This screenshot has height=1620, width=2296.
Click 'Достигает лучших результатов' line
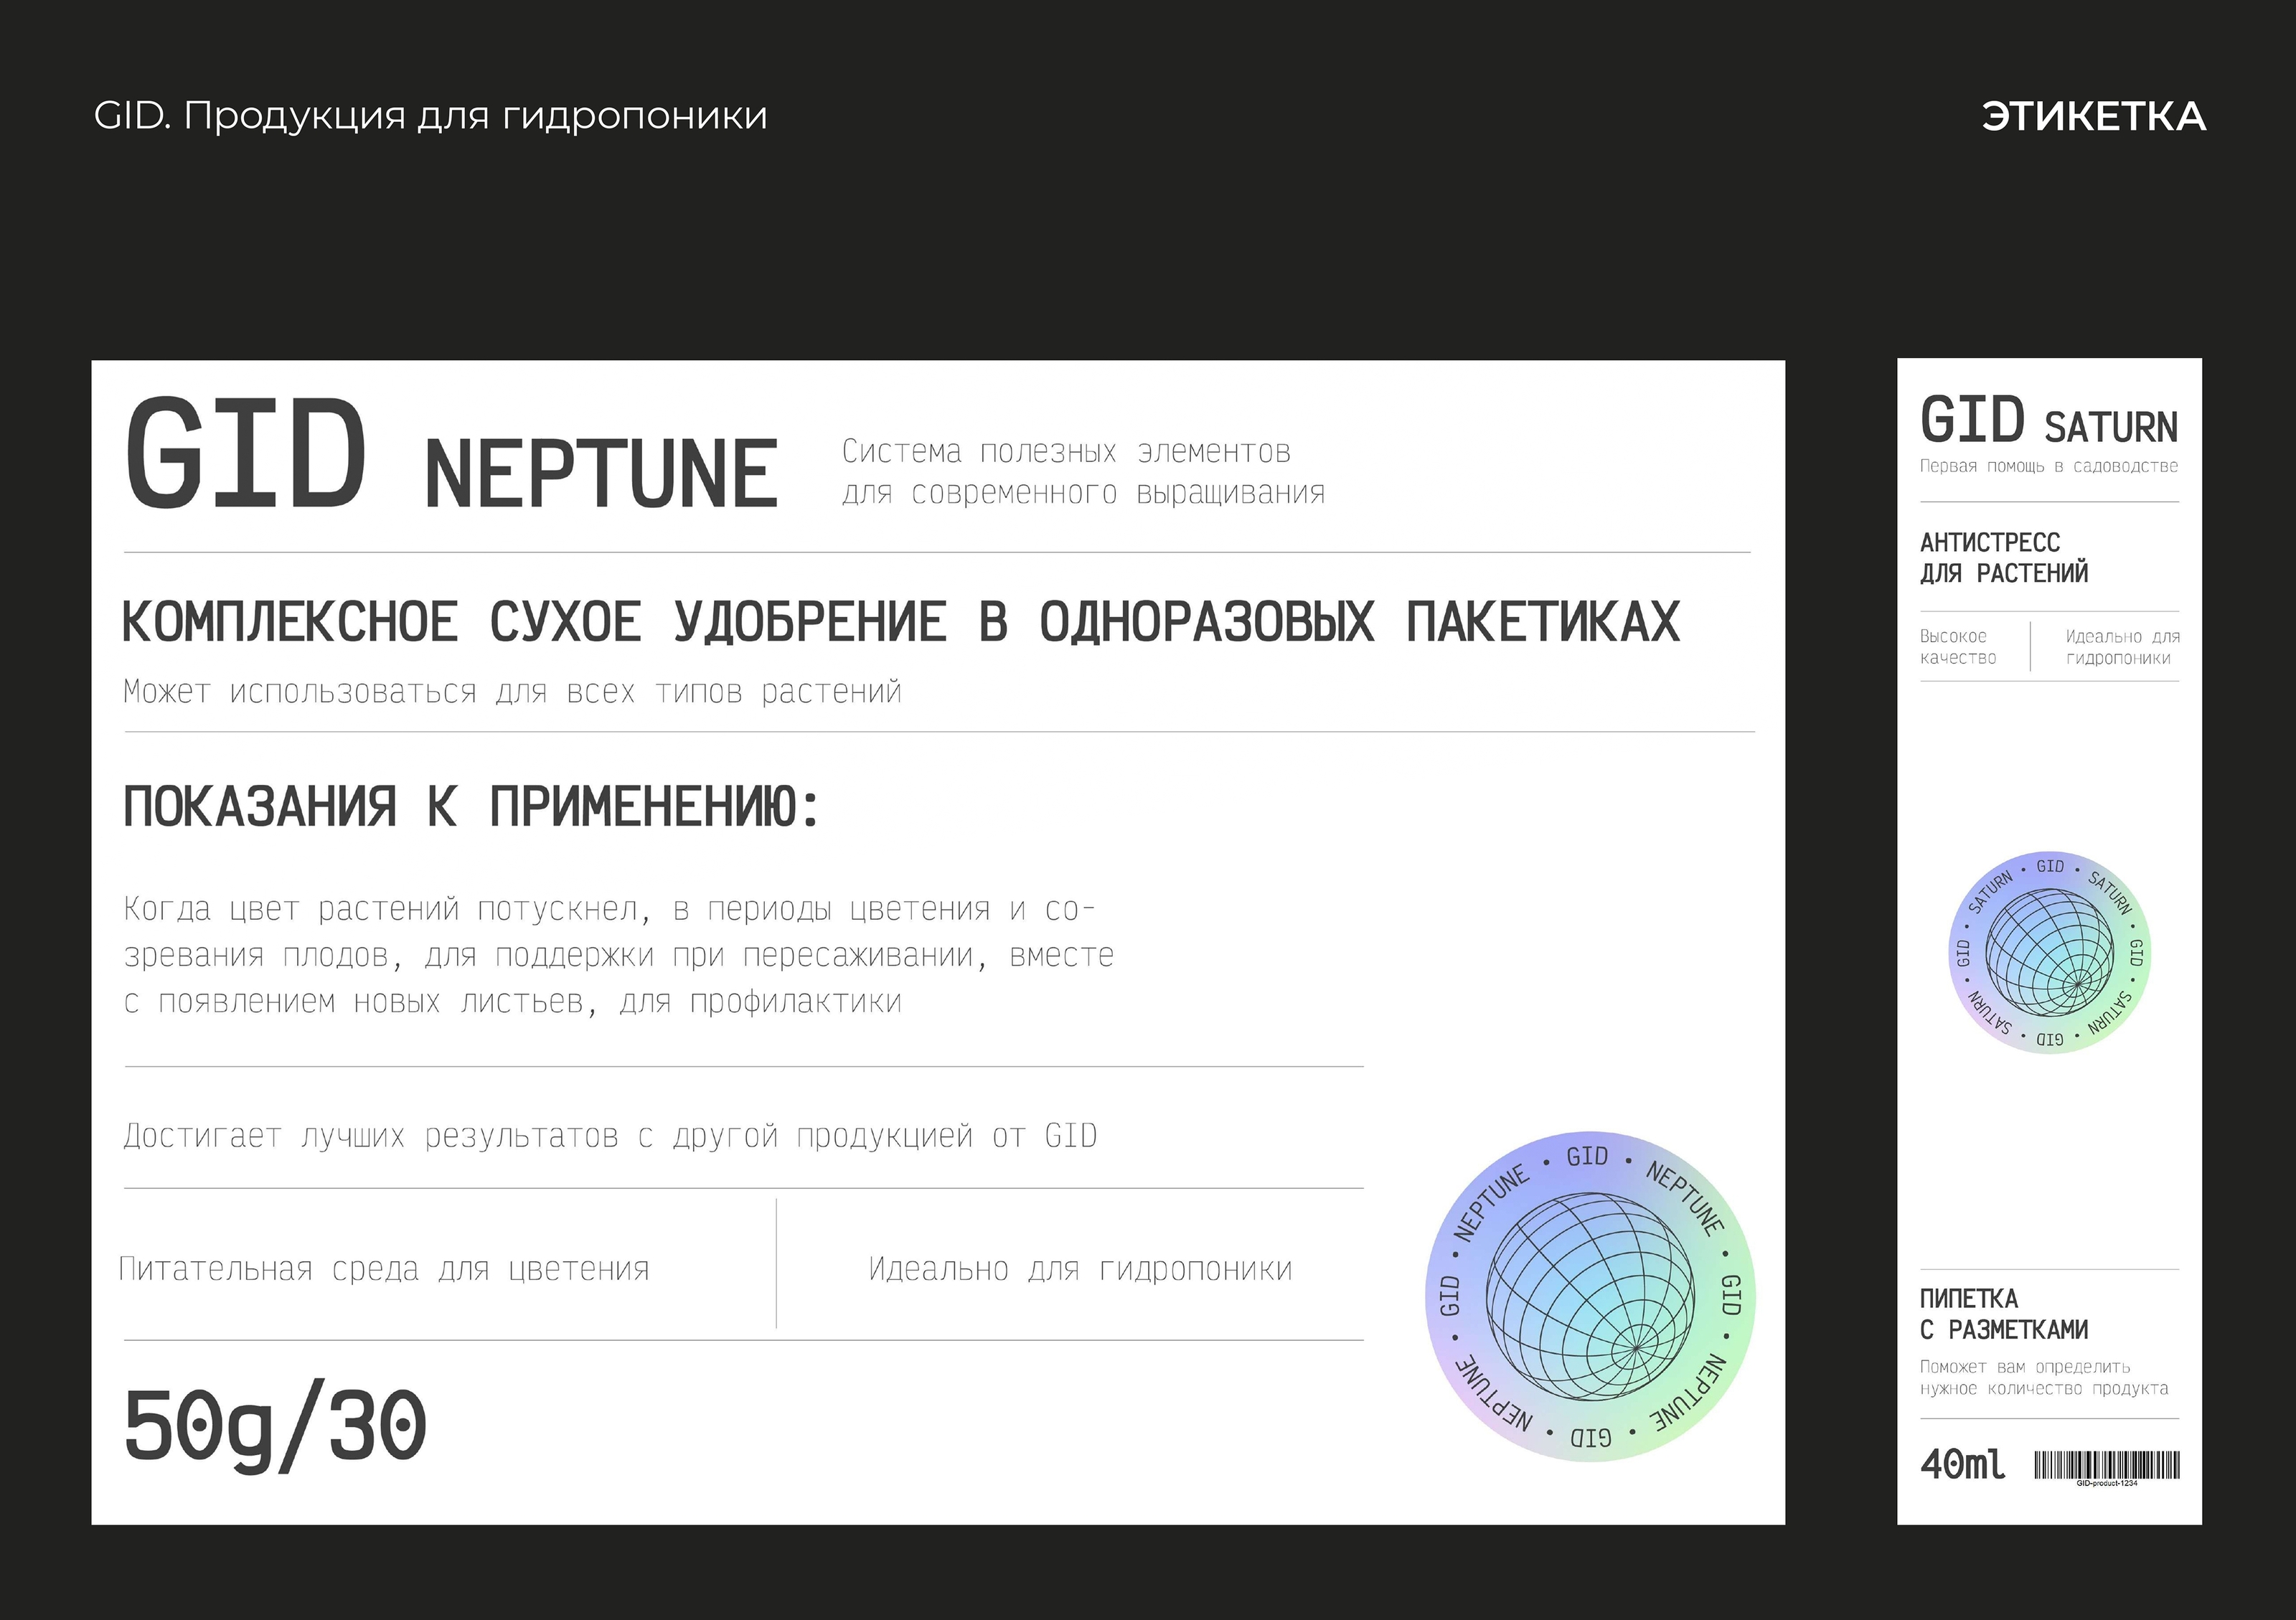610,1136
